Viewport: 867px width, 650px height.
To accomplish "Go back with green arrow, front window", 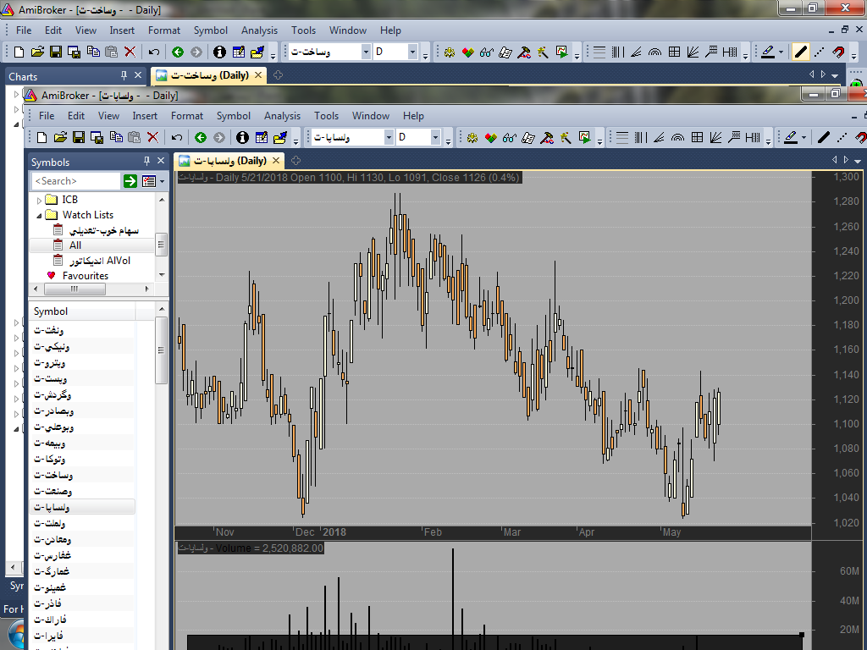I will pos(201,138).
